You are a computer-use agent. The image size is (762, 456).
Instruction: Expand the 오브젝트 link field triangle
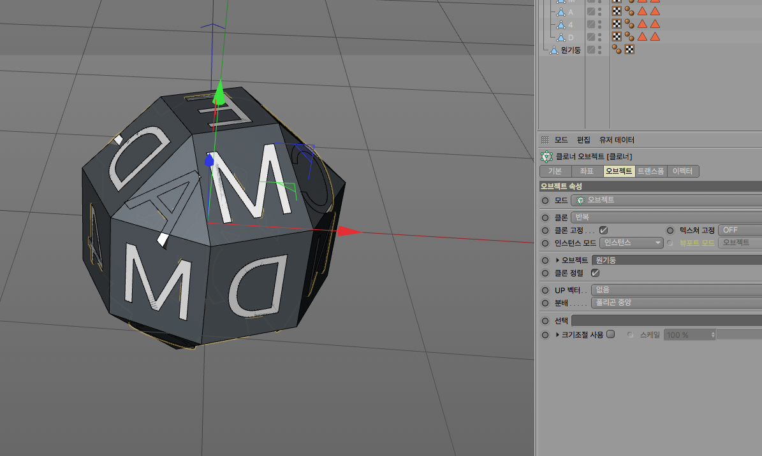click(x=557, y=260)
